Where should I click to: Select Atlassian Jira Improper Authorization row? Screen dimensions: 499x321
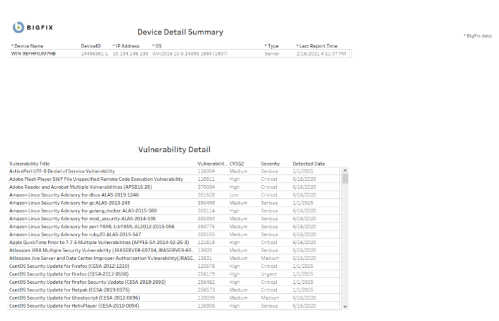[x=174, y=258]
